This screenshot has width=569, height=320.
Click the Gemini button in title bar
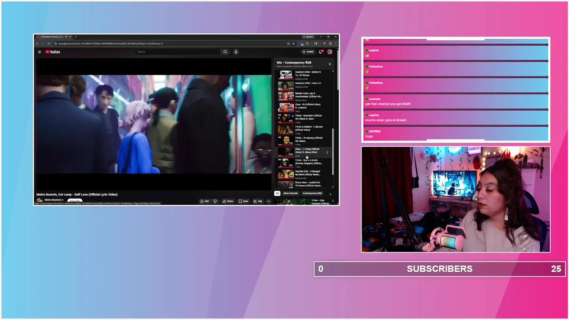click(x=309, y=37)
